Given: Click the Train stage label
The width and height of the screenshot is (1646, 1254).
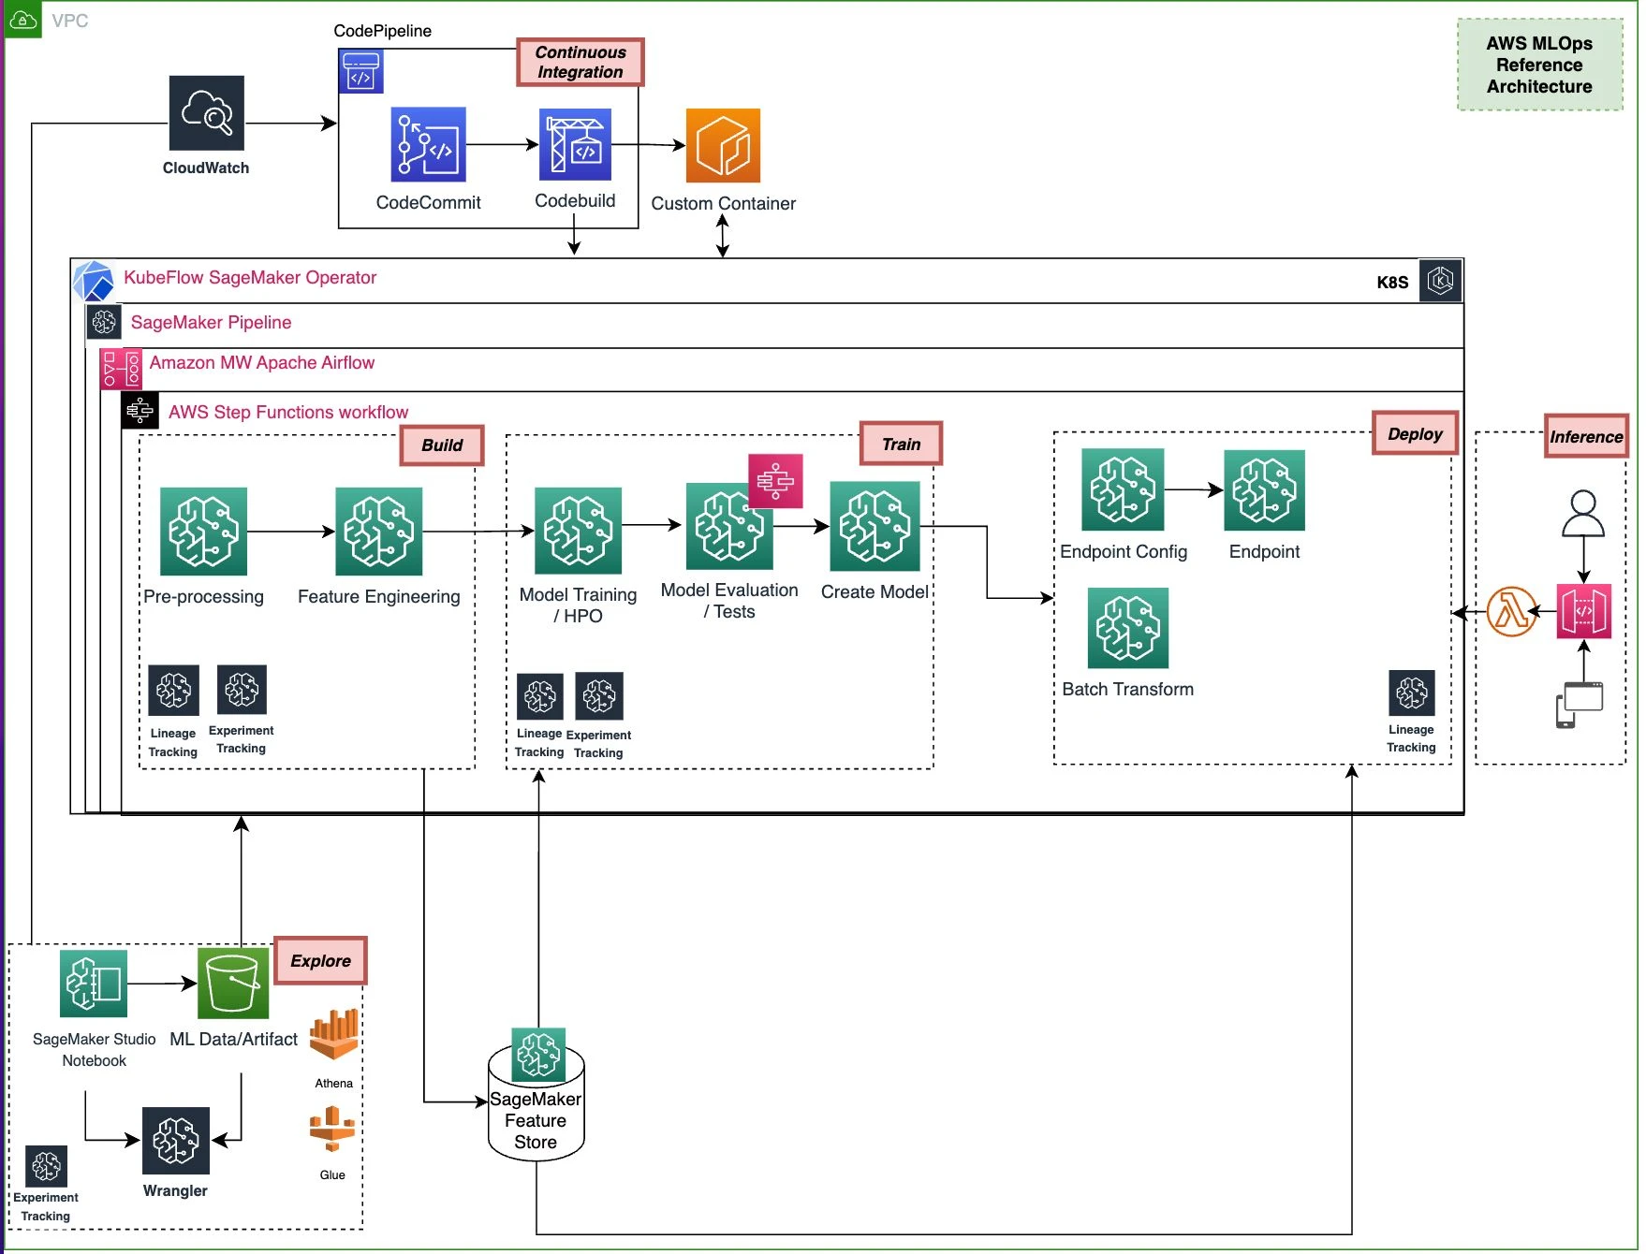Looking at the screenshot, I should [901, 444].
